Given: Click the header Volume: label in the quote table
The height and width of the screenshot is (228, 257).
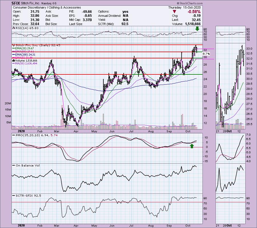Looking at the screenshot, I should (x=178, y=24).
